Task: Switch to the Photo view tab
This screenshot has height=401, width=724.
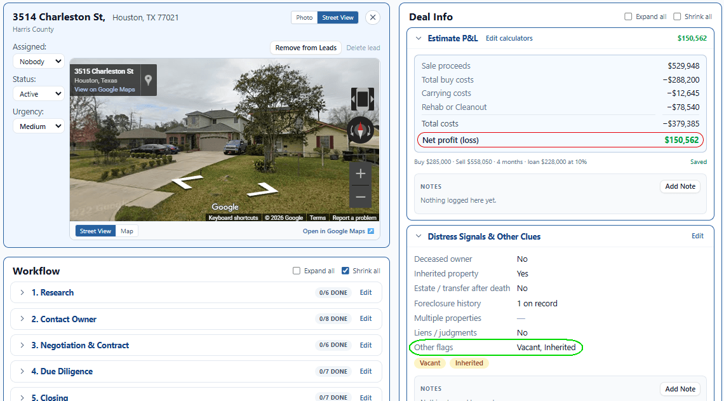Action: point(304,18)
